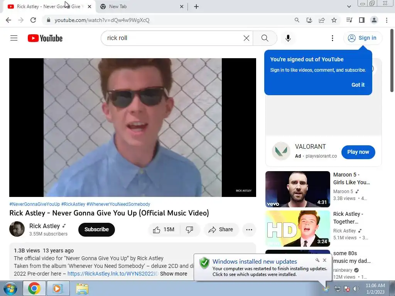Viewport: 395px width, 296px height.
Task: Expand description with Show more
Action: tap(174, 274)
